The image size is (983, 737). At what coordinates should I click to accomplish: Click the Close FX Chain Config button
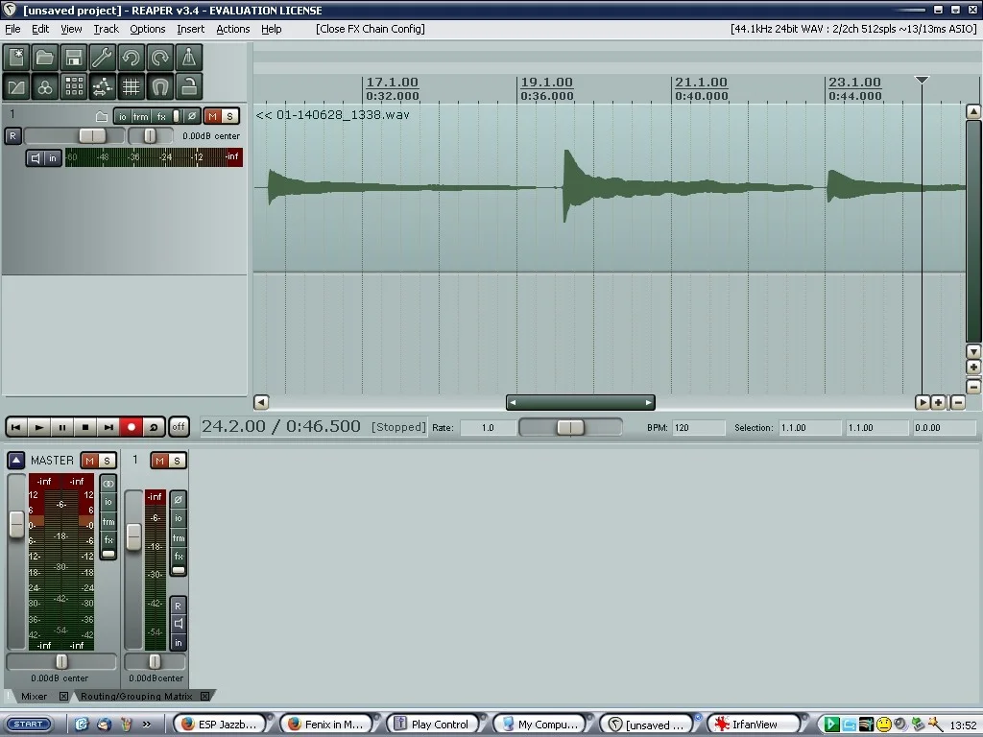[371, 29]
